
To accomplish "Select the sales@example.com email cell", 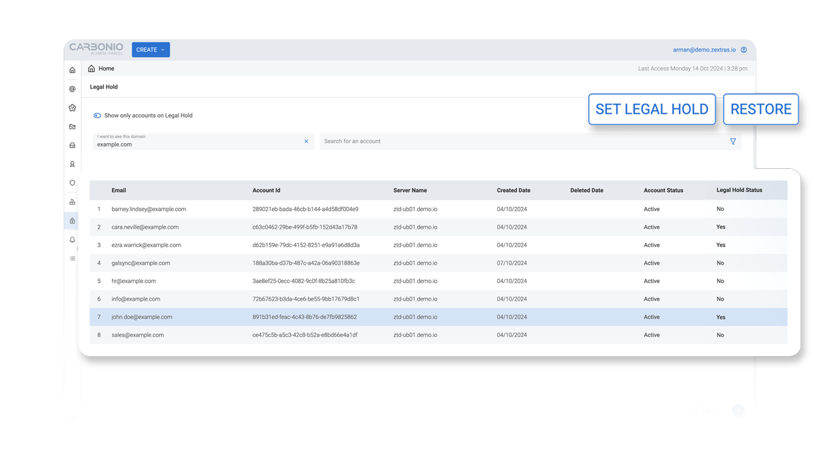I will click(138, 335).
